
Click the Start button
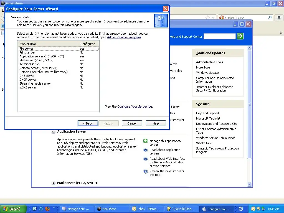pos(13,209)
